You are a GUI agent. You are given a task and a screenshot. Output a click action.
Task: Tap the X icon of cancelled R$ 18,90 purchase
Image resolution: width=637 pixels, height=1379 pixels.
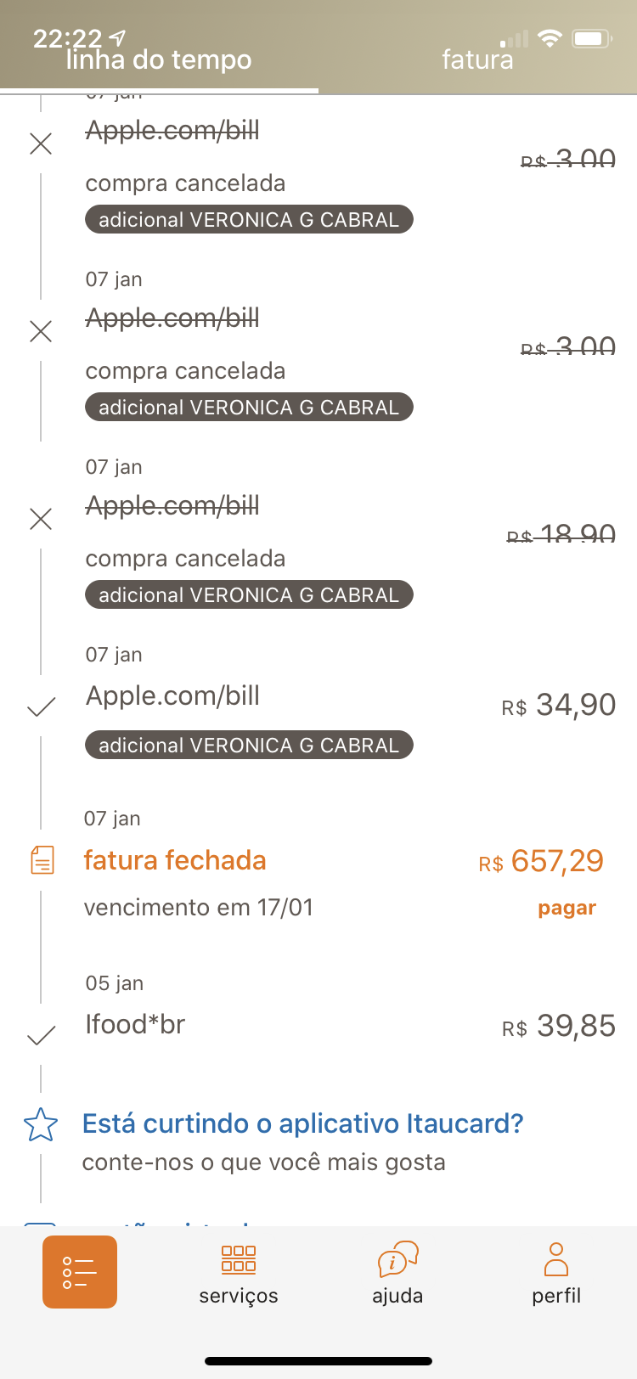pos(41,519)
